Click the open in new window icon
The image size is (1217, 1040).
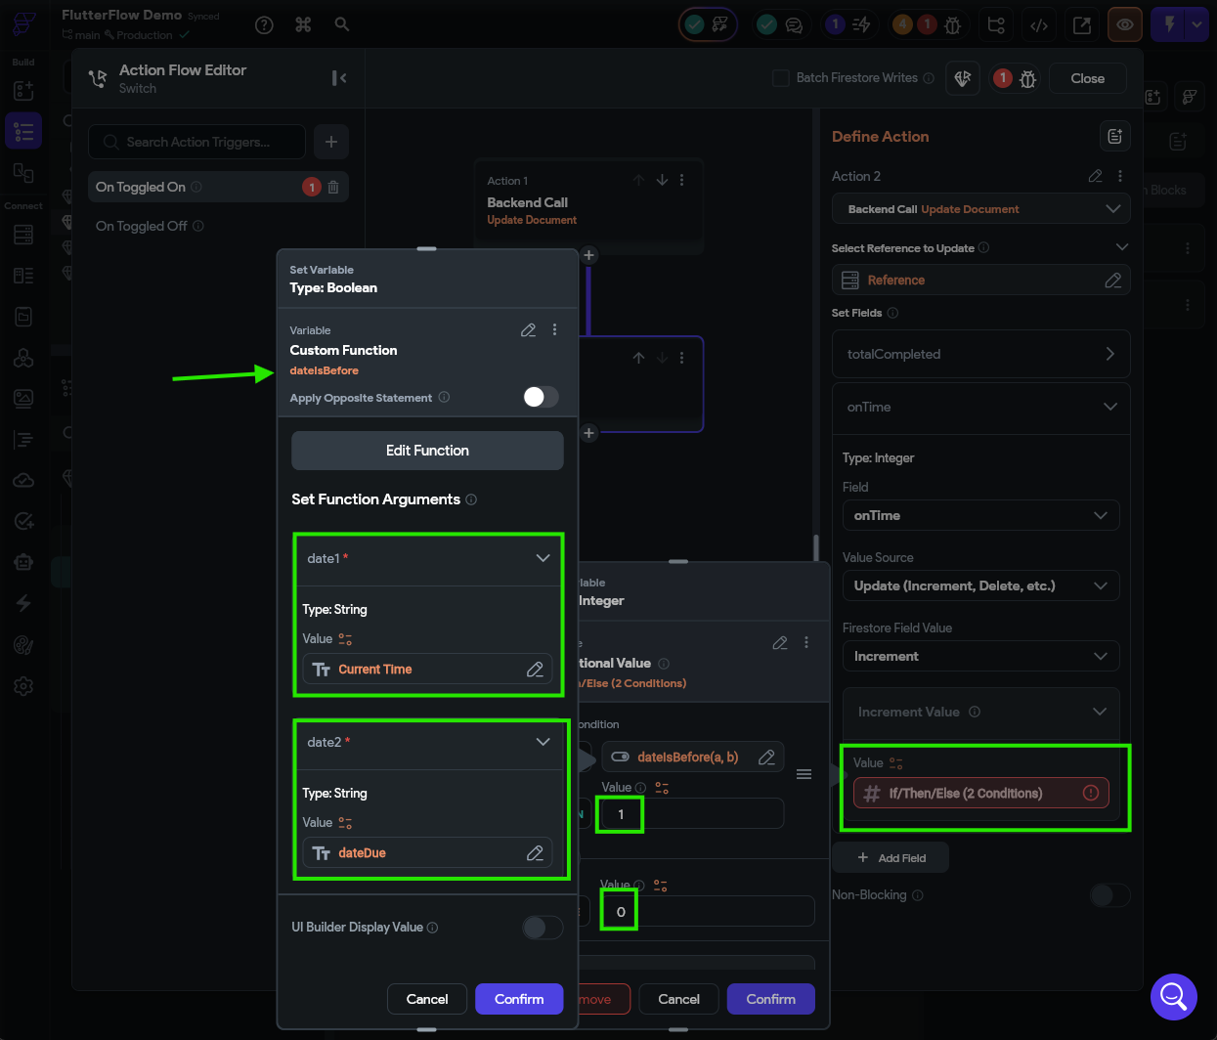click(x=1082, y=25)
